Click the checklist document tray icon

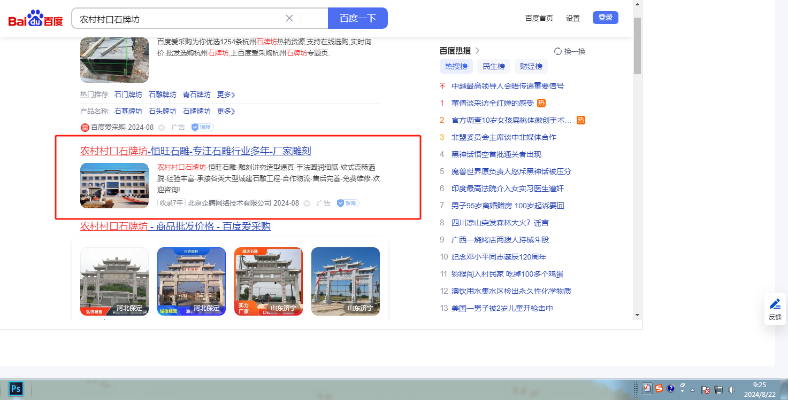tap(647, 389)
